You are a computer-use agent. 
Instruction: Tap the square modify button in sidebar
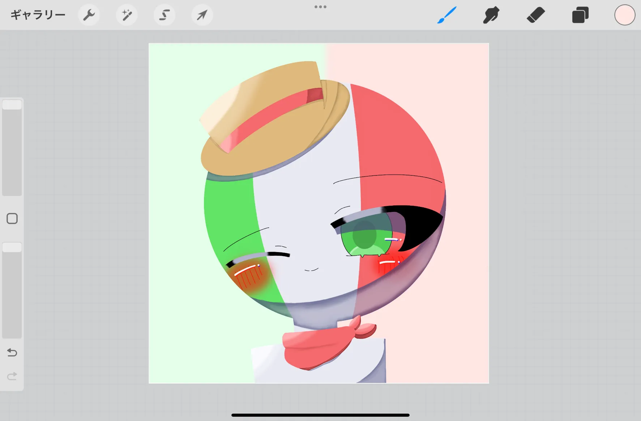(12, 218)
